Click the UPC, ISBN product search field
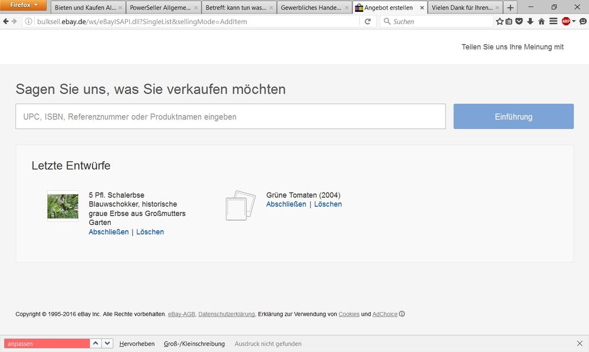The image size is (589, 352). [x=230, y=117]
